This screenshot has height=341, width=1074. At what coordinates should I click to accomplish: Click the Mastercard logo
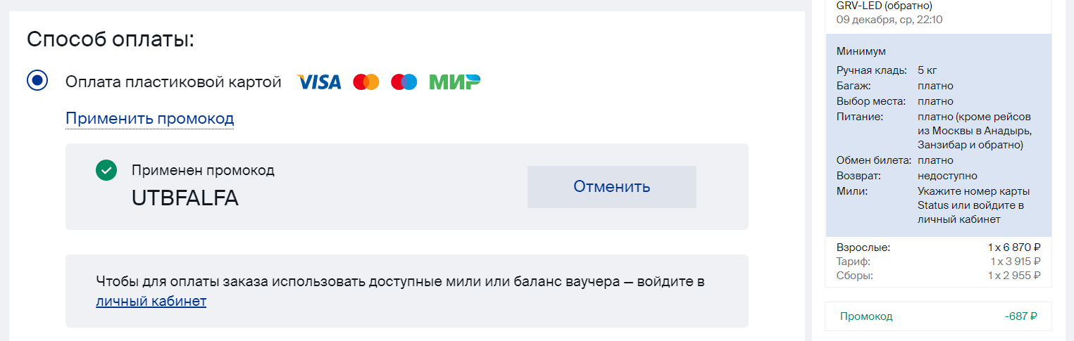click(366, 82)
